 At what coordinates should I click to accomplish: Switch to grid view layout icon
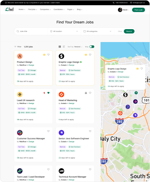coord(60,47)
